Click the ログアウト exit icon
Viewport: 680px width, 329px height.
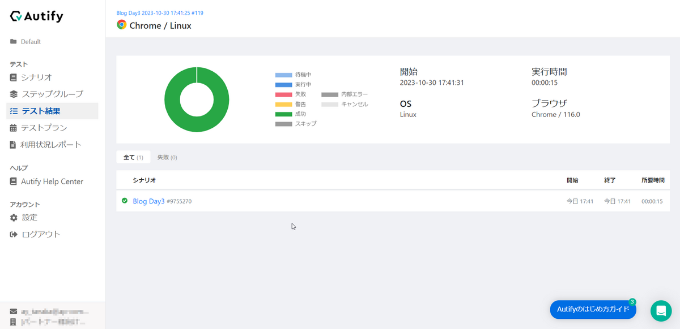coord(14,235)
